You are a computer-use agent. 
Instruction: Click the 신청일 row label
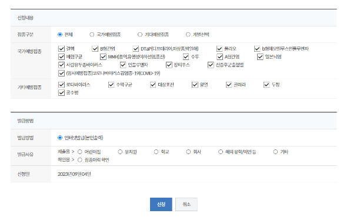tap(24, 174)
